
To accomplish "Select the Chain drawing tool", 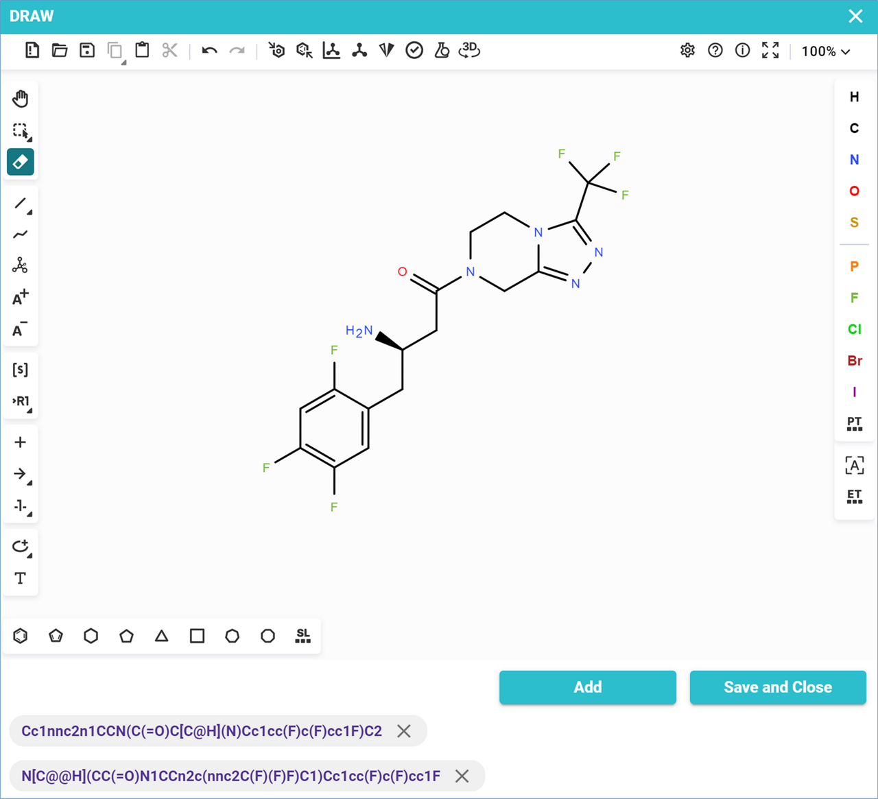I will click(x=21, y=235).
